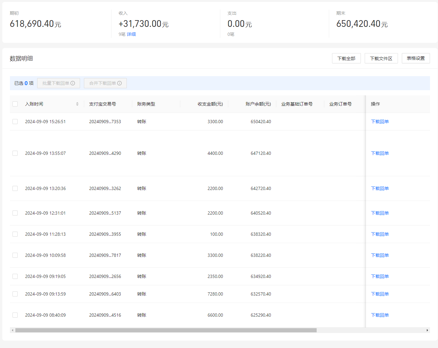Image resolution: width=438 pixels, height=348 pixels.
Task: Click info icon beside 合并下载回单
Action: tap(119, 83)
